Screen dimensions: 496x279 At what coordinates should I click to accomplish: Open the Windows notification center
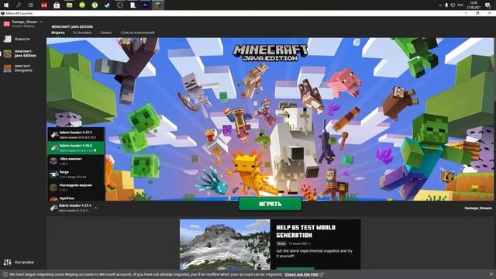pyautogui.click(x=487, y=5)
